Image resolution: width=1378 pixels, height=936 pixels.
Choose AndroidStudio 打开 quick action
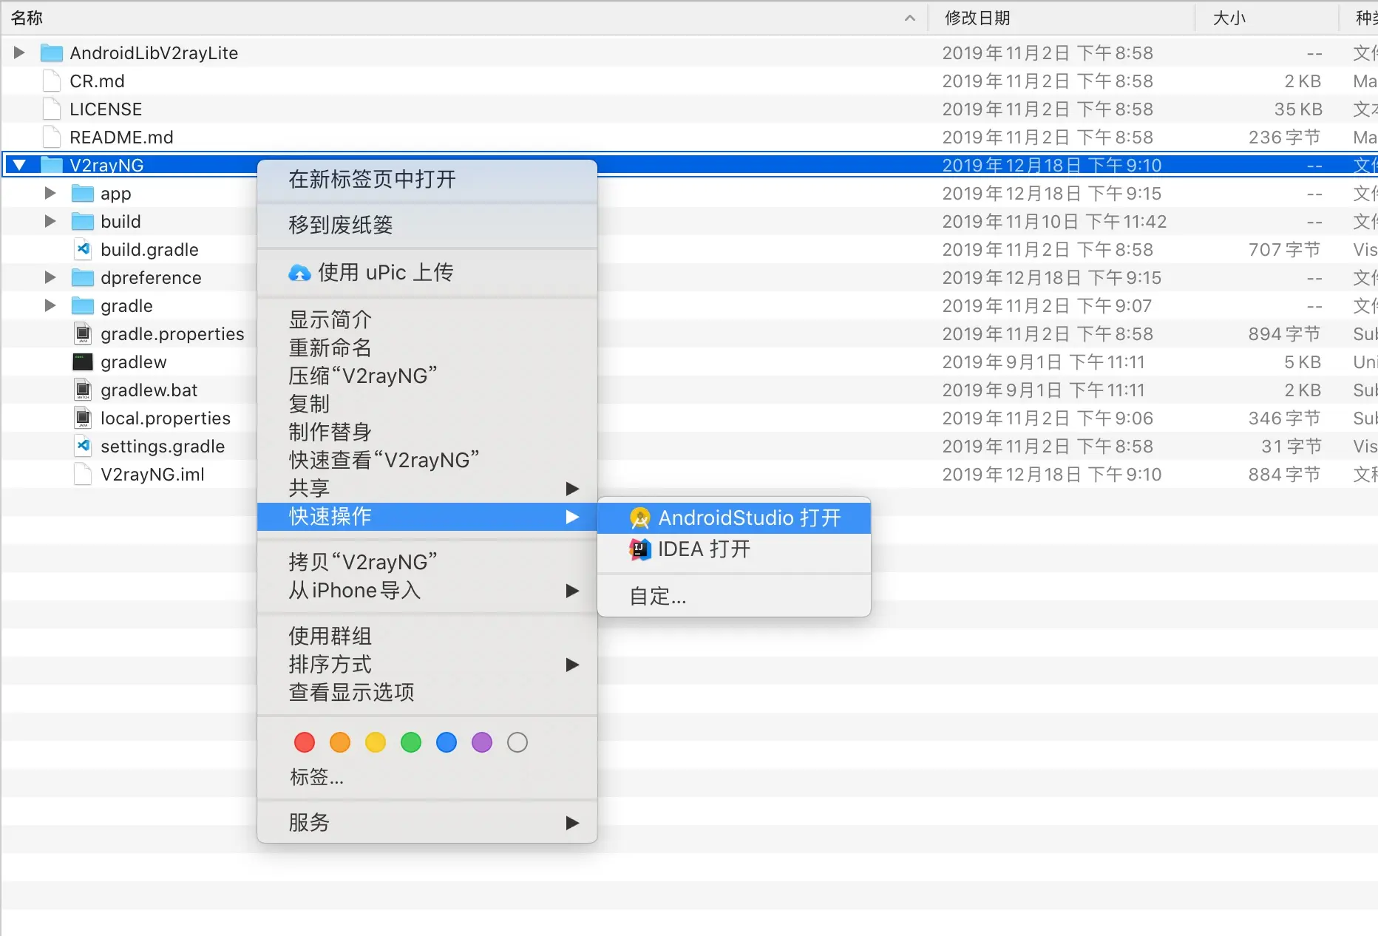click(734, 518)
